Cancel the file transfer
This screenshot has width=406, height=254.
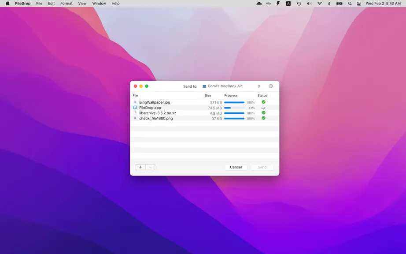click(x=236, y=167)
